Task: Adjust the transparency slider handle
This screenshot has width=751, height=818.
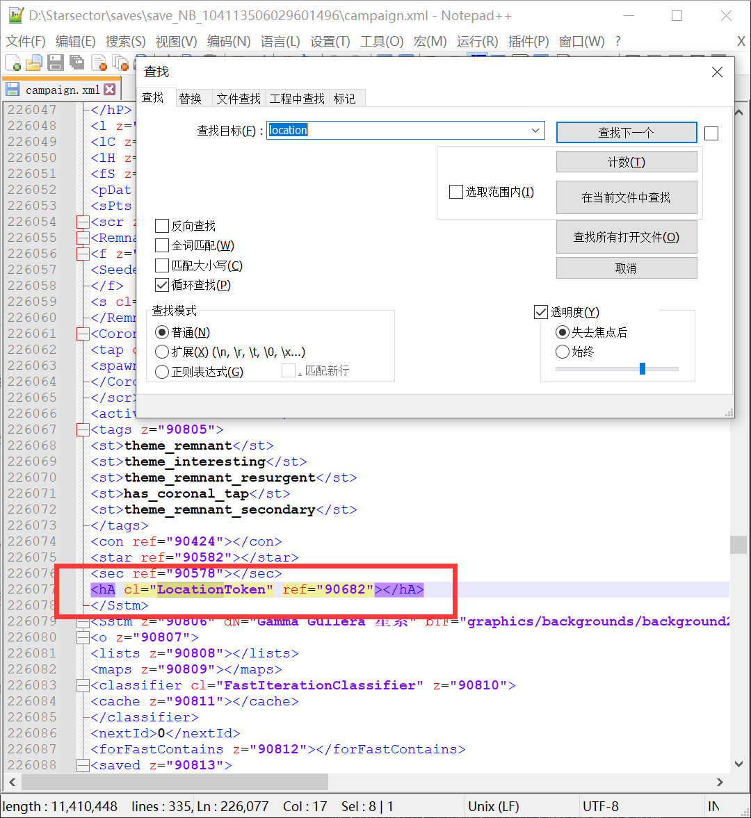Action: tap(643, 368)
